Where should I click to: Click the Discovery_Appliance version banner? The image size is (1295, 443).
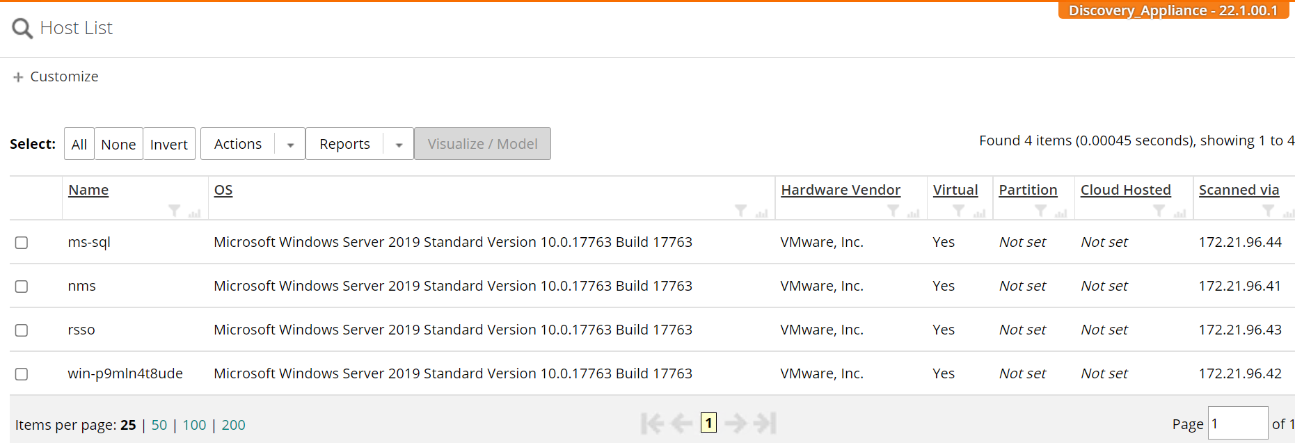click(1173, 10)
